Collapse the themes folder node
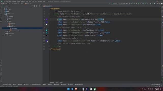The image size is (163, 91). point(7,27)
